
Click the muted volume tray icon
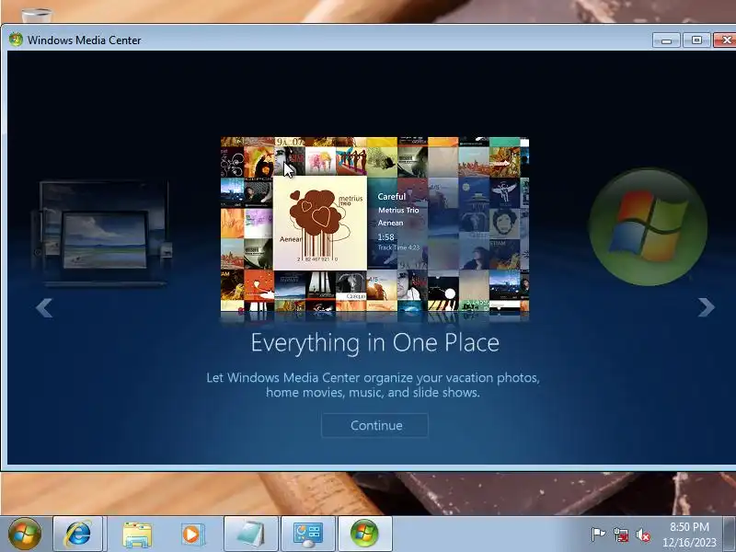643,535
